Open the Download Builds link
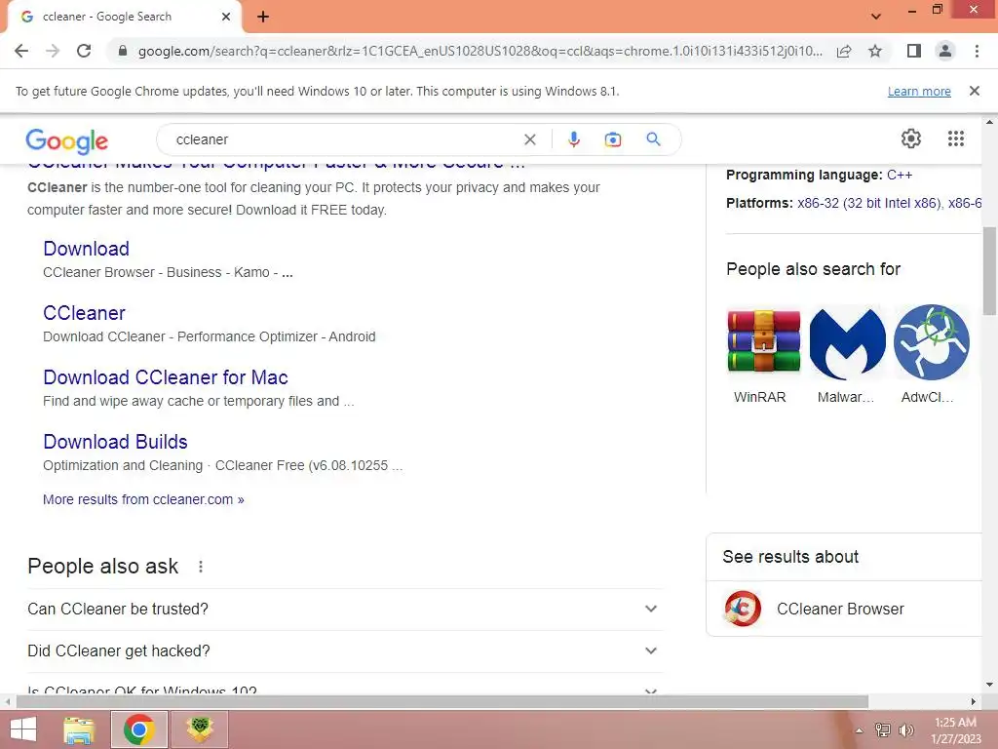 (x=115, y=442)
